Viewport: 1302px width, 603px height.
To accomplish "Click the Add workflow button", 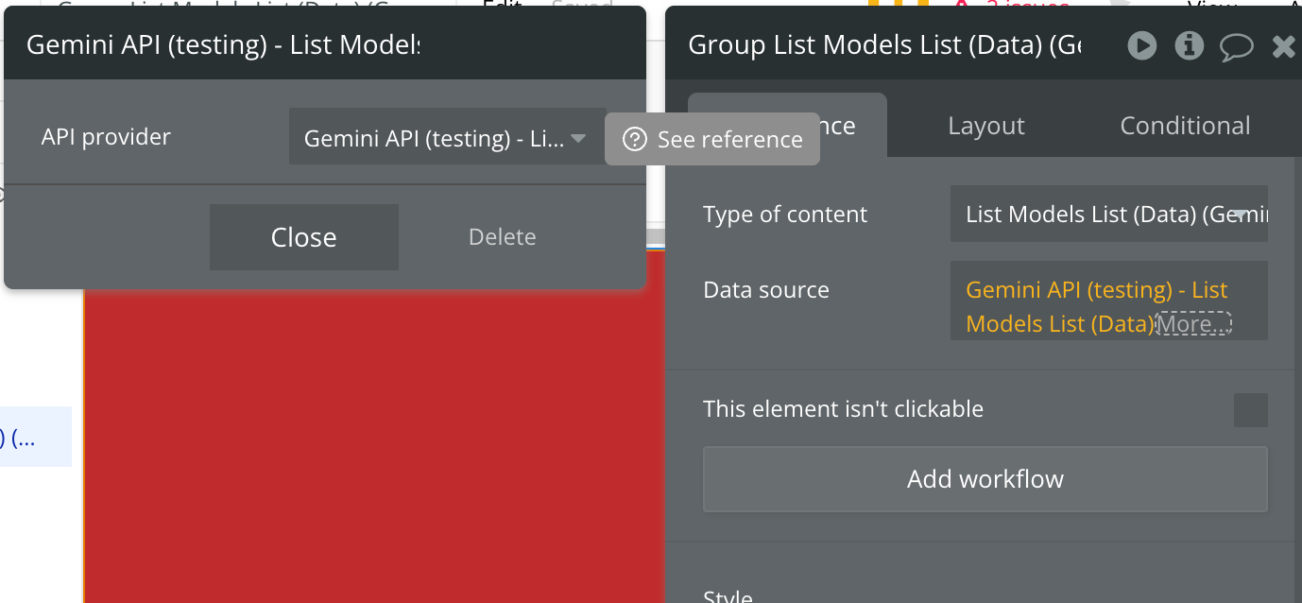I will (985, 479).
